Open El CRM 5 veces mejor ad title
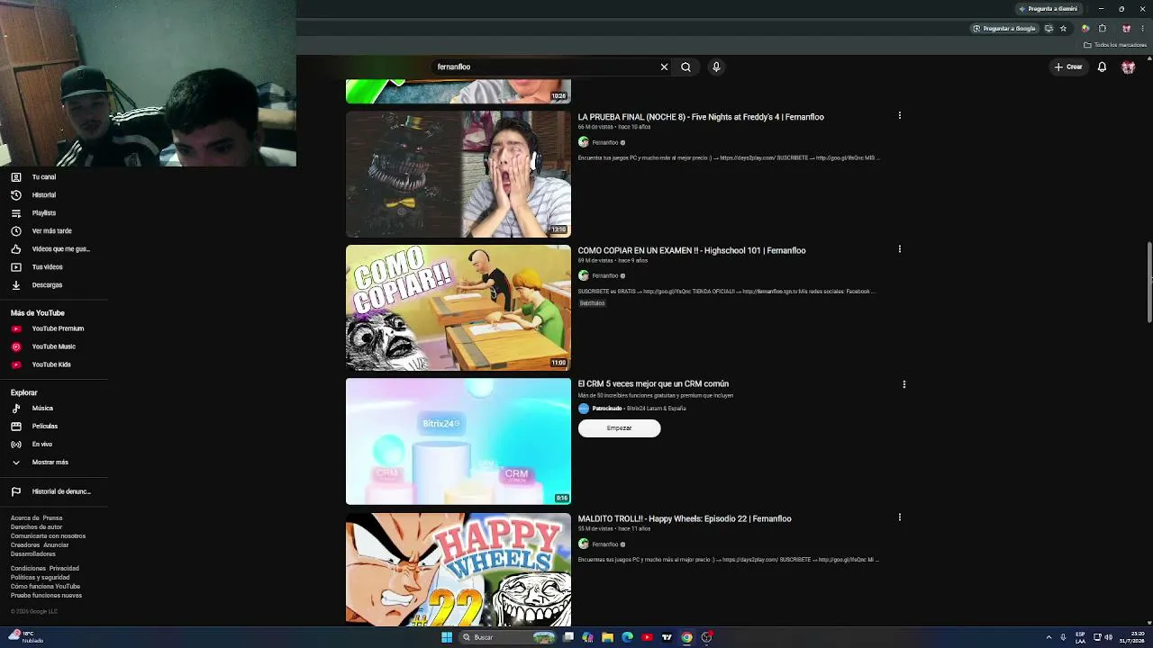1153x648 pixels. click(653, 384)
